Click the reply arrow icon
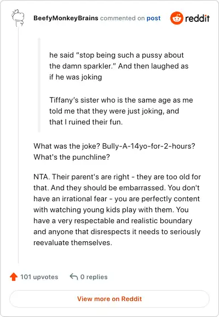 tap(74, 276)
